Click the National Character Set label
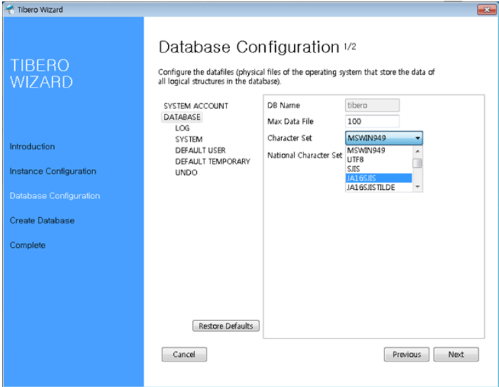 coord(305,155)
